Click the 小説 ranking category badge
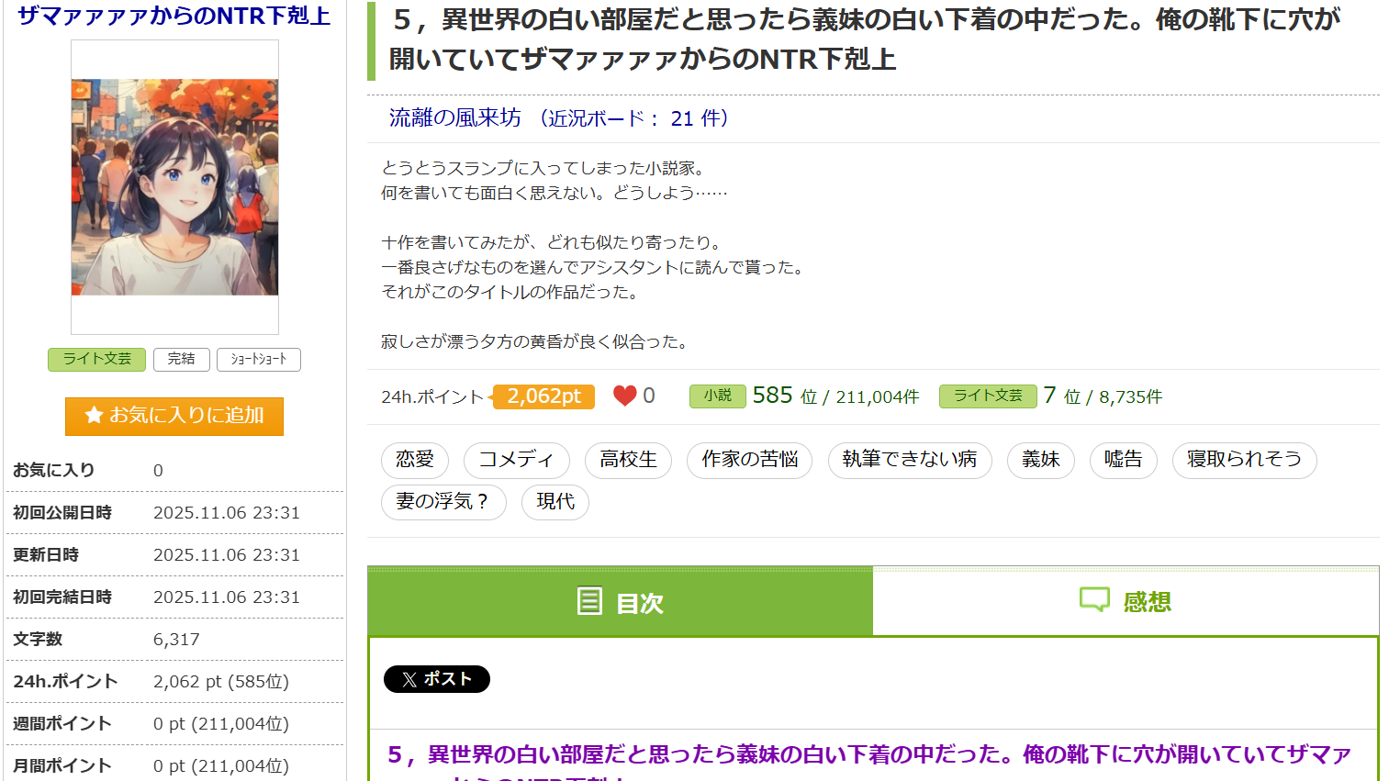 (717, 396)
